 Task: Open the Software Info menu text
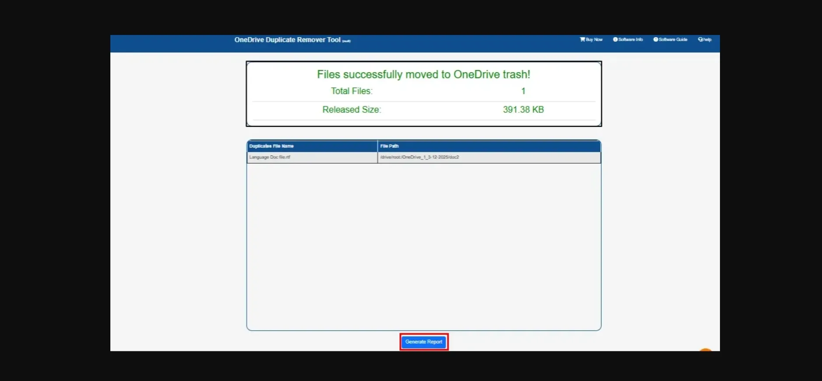tap(631, 39)
